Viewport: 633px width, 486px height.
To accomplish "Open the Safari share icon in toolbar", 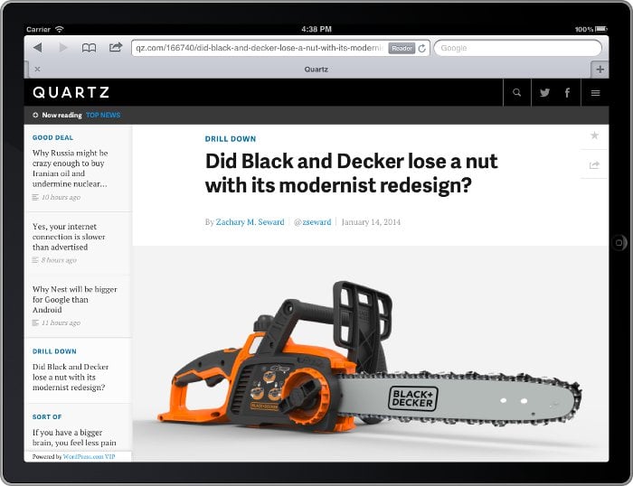I will pyautogui.click(x=116, y=47).
